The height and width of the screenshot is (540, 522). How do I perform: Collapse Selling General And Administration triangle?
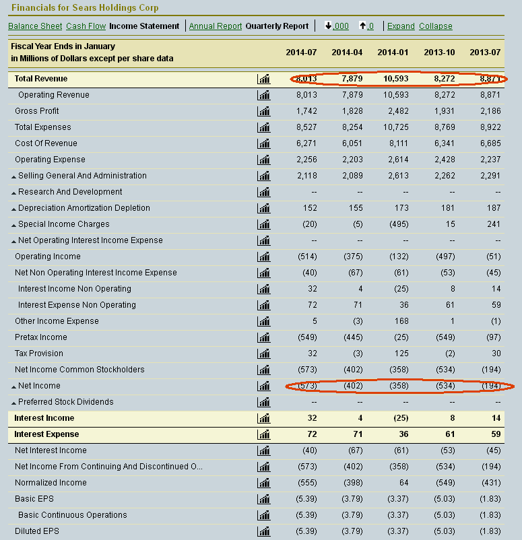(x=13, y=177)
